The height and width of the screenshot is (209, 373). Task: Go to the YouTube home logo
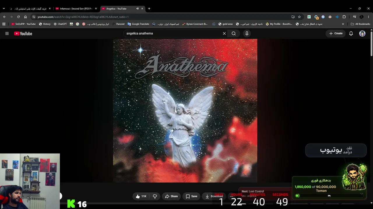click(23, 33)
